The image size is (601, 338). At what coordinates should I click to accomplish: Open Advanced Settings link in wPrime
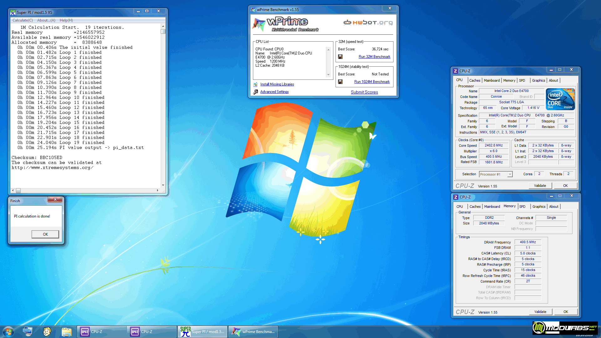(275, 92)
